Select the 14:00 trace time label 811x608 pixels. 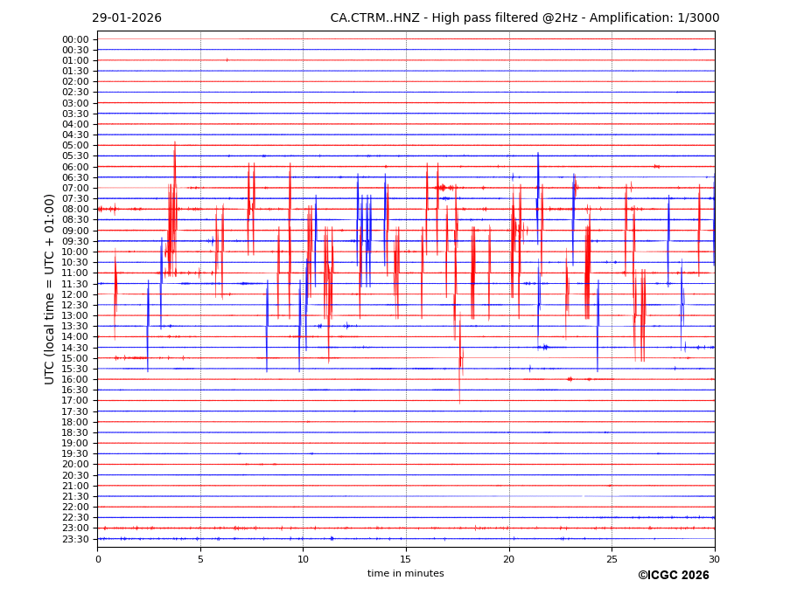[x=75, y=337]
